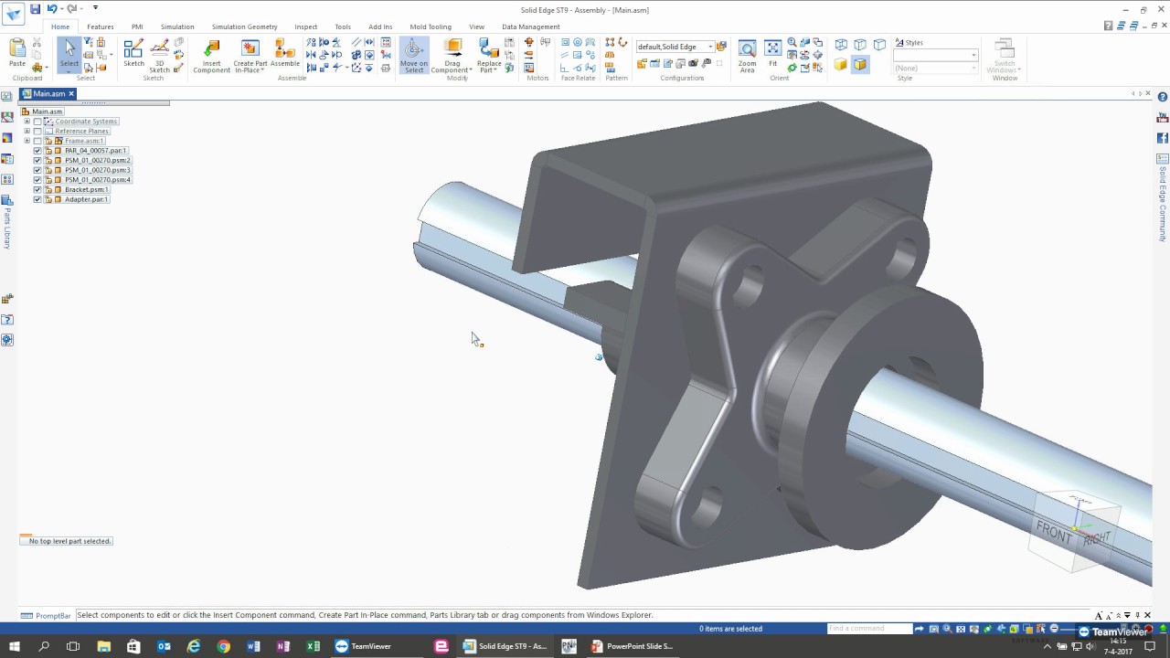This screenshot has height=658, width=1170.
Task: Open Chrome from the taskbar
Action: click(x=224, y=646)
